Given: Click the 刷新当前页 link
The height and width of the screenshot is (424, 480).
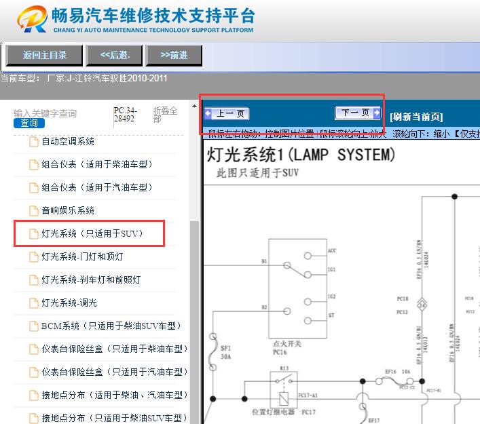Looking at the screenshot, I should (416, 117).
